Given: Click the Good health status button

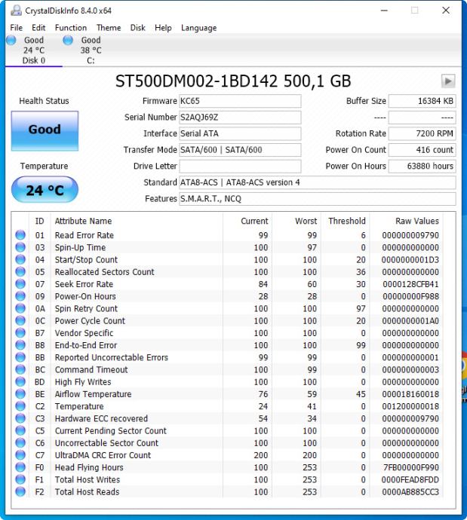Looking at the screenshot, I should point(45,131).
